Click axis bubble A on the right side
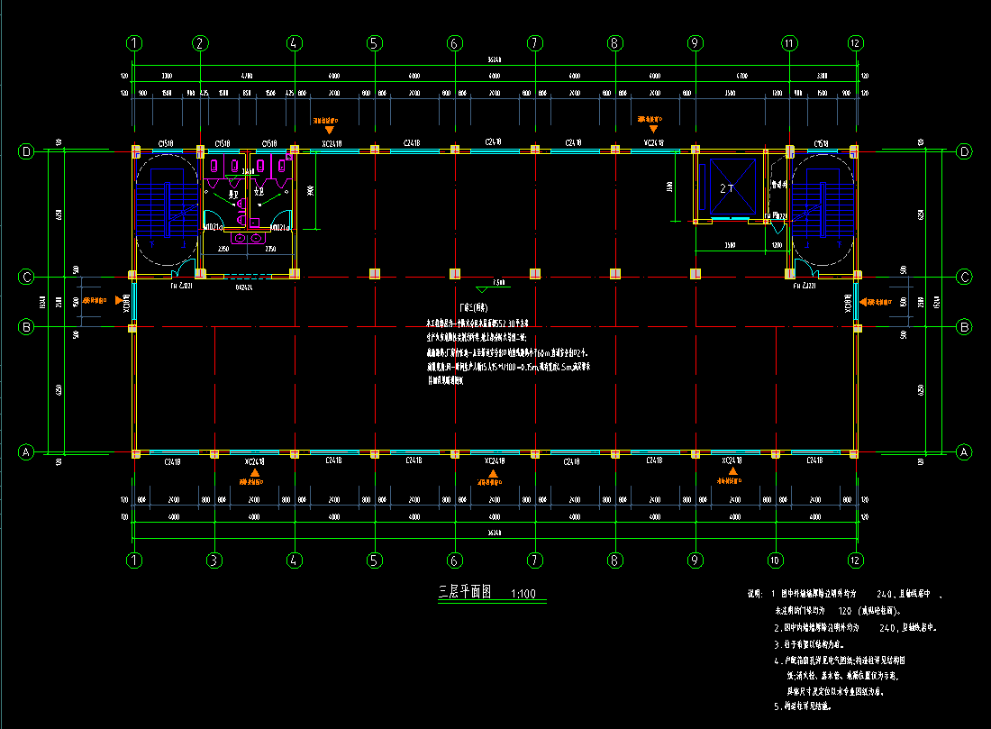991x729 pixels. pyautogui.click(x=964, y=451)
